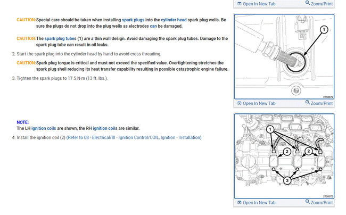Click the new-tab icon at the page top
The width and height of the screenshot is (346, 215).
click(x=240, y=4)
